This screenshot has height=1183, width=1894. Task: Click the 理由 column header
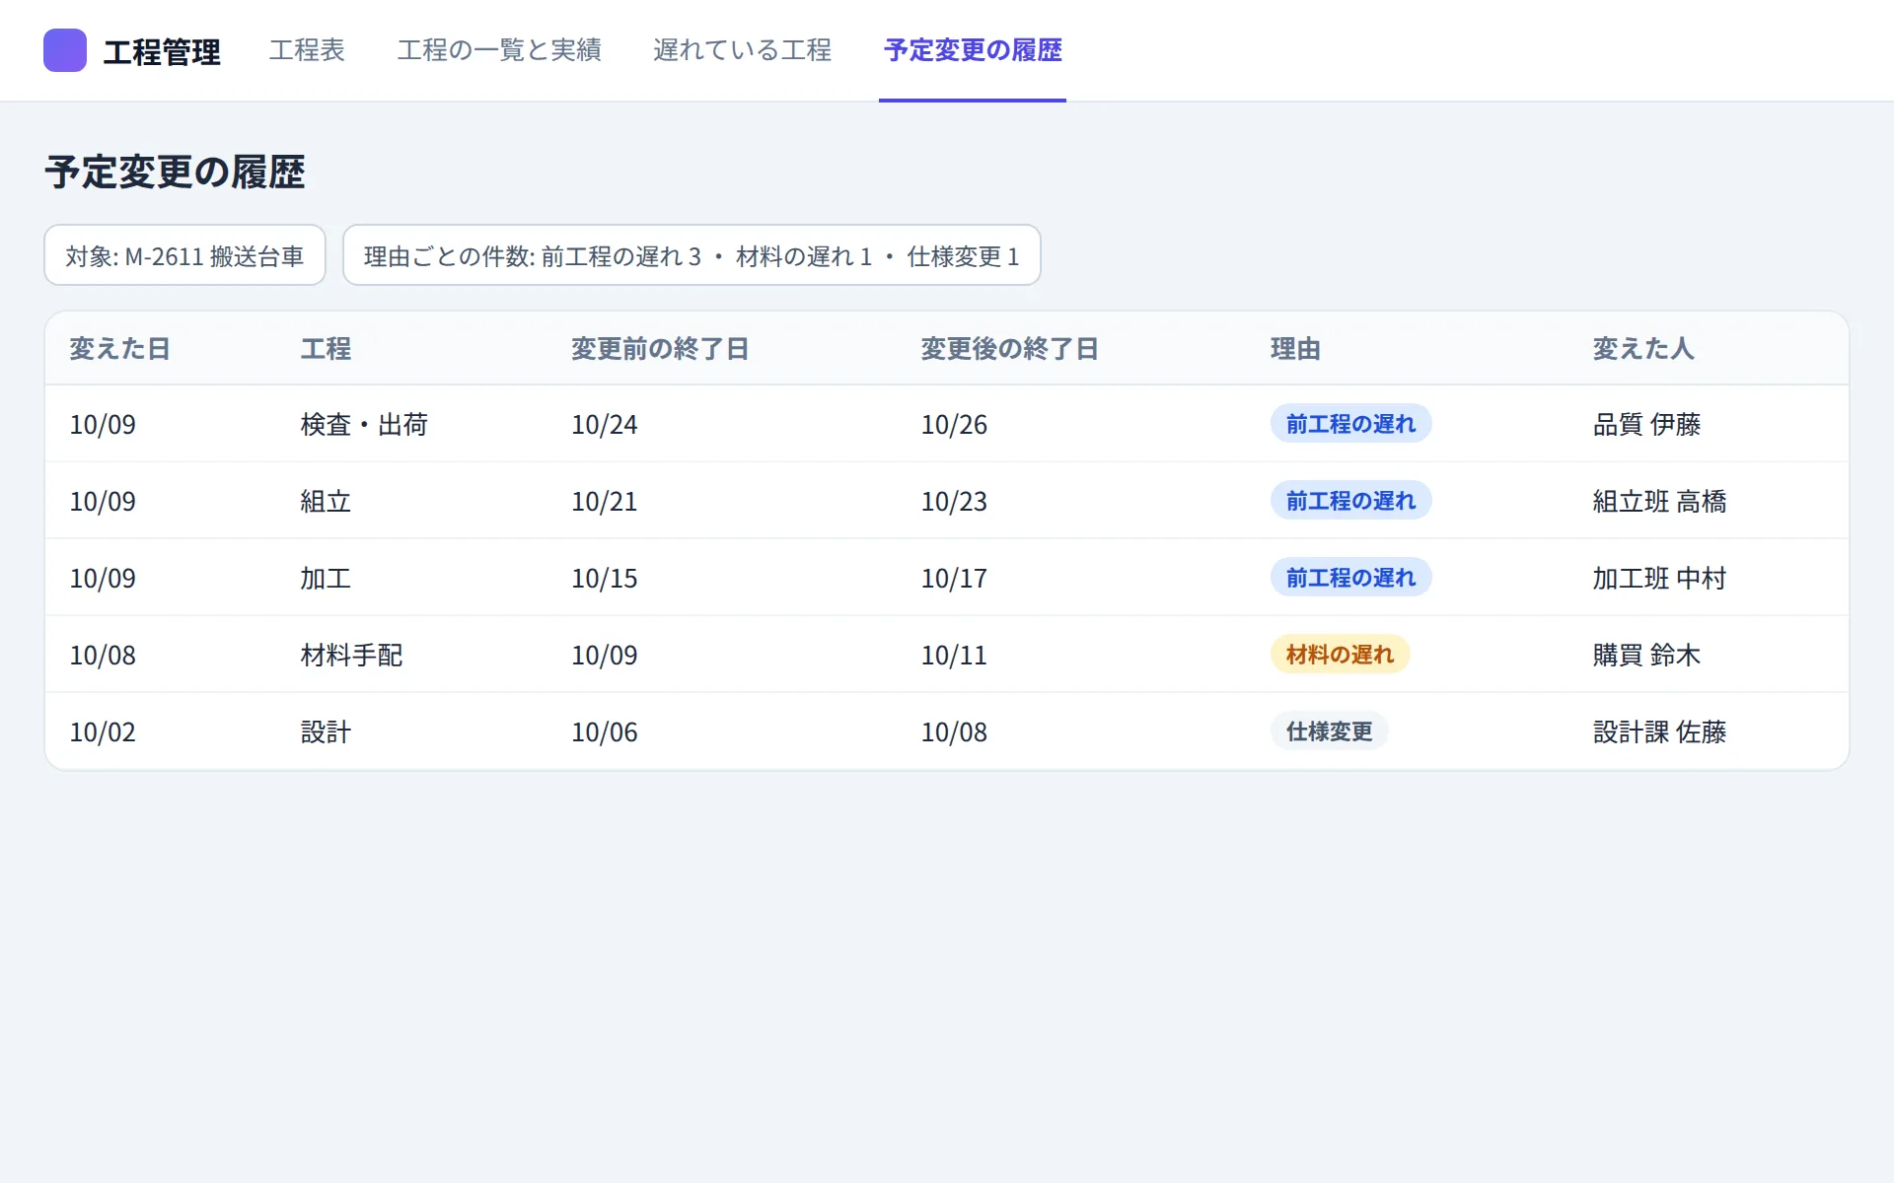(1295, 349)
